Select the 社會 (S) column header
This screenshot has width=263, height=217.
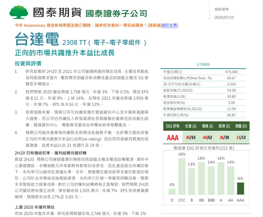coord(191,126)
